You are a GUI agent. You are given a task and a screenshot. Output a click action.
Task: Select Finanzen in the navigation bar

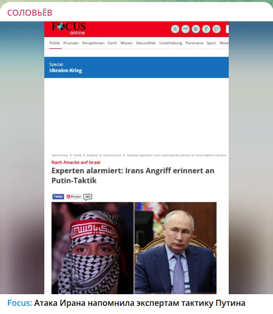(71, 43)
